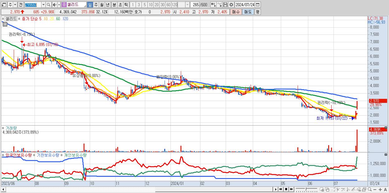The height and width of the screenshot is (193, 389).
Task: Click the rewind replay button
Action: 281,189
